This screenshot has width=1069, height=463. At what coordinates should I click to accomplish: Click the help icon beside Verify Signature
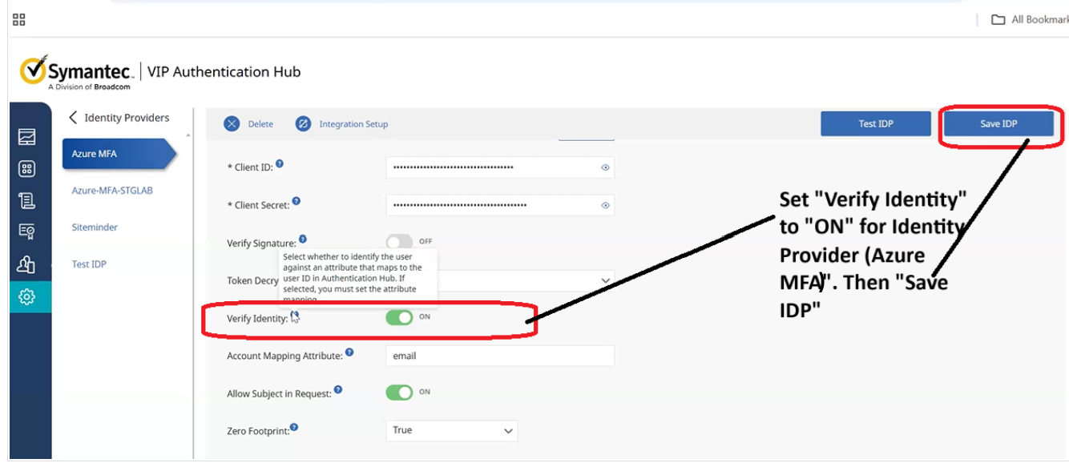(x=302, y=240)
